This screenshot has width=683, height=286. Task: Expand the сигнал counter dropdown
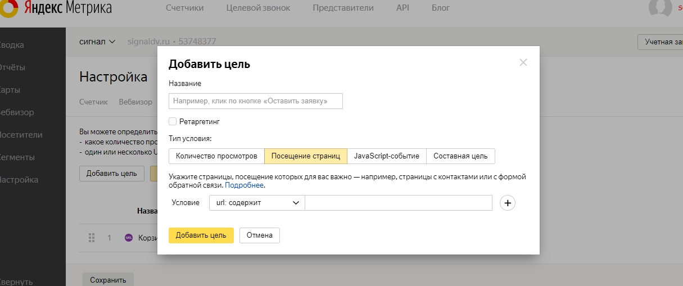pyautogui.click(x=97, y=42)
